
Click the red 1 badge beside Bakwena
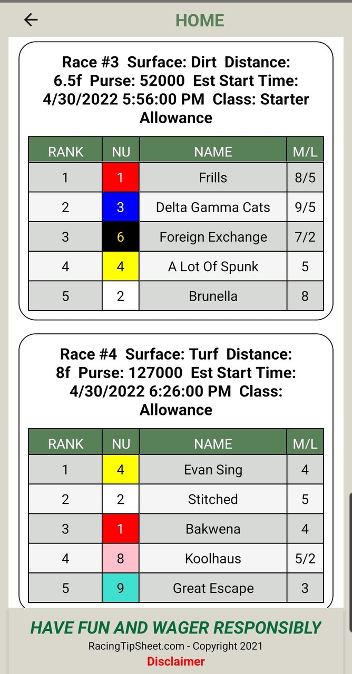(121, 529)
